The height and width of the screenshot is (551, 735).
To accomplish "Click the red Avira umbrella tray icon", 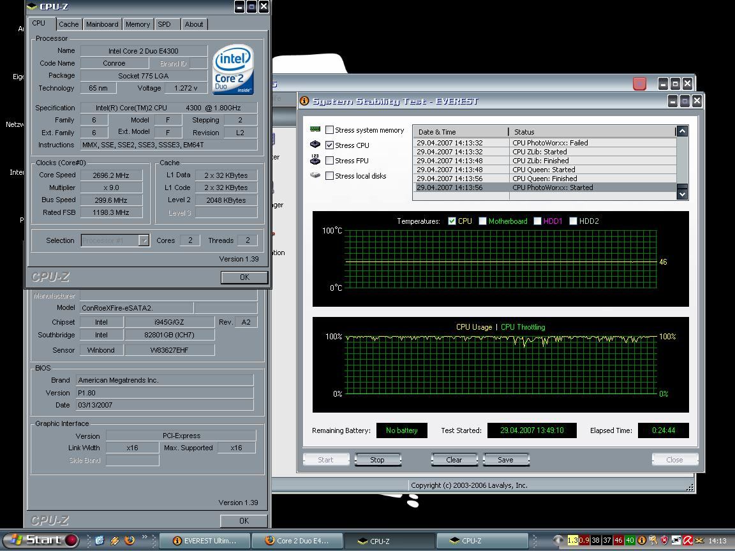I will 688,540.
